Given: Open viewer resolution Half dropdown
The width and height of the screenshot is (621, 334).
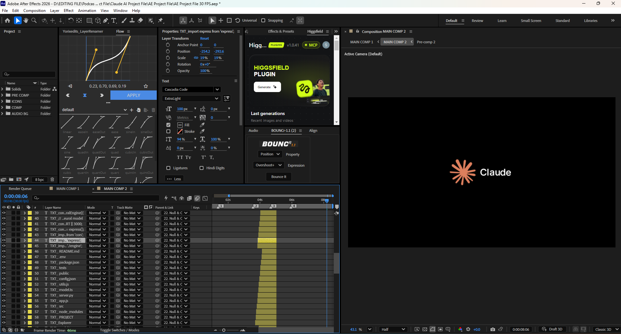Looking at the screenshot, I should click(x=393, y=329).
